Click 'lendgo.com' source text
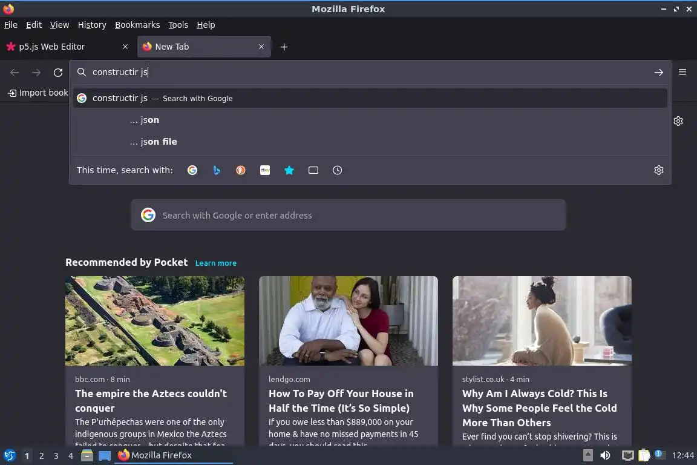This screenshot has height=465, width=697. (x=289, y=379)
